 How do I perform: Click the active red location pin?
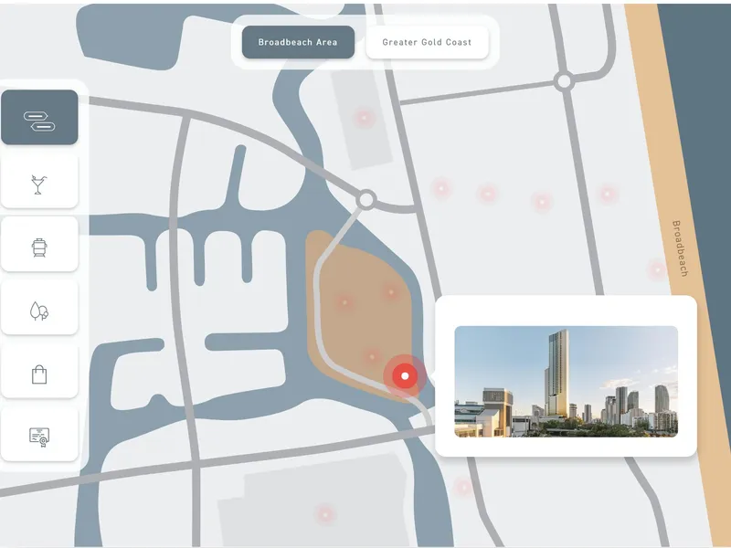point(405,375)
